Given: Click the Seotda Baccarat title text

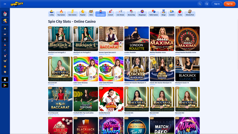Looking at the screenshot, I should click(x=104, y=113).
